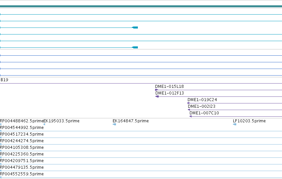Screen dimensions: 282x179
Task: Click the DME1-007C10 label
Action: pos(204,113)
